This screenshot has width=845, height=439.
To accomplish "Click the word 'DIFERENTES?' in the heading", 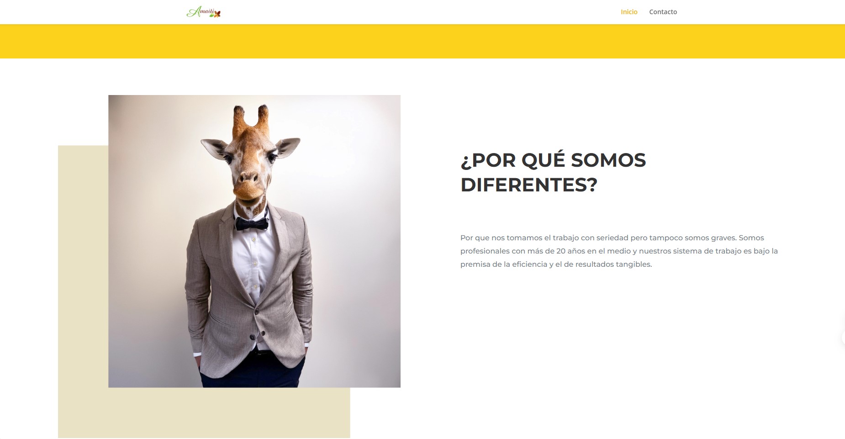I will point(529,185).
